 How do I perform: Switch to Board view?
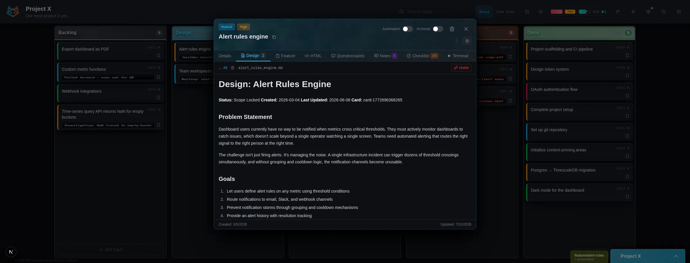click(484, 12)
